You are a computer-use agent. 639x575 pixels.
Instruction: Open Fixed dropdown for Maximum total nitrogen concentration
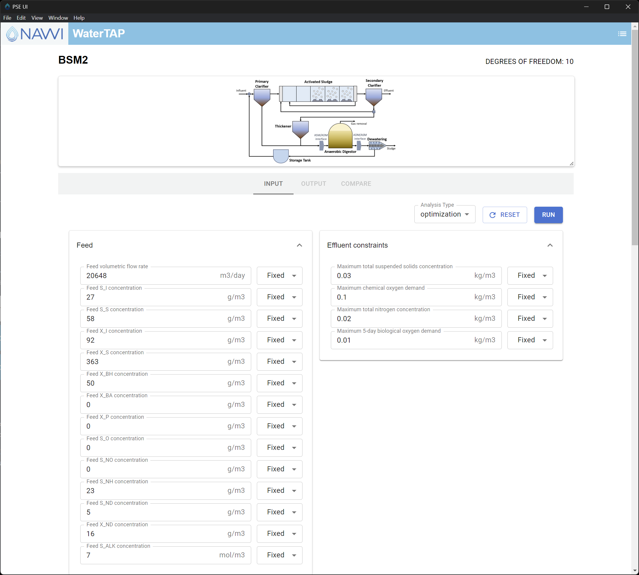pos(530,318)
